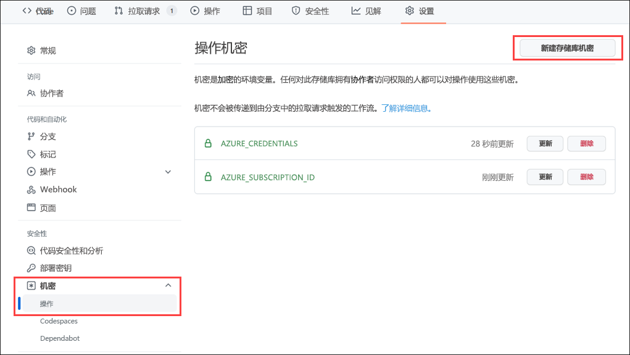
Task: Click the tag icon beside 标记
Action: pos(31,154)
